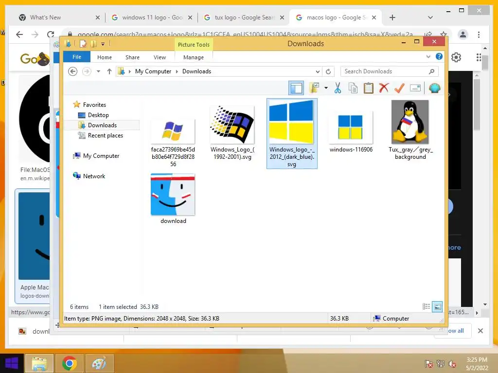This screenshot has height=373, width=498.
Task: Click the Chrome profile avatar icon
Action: tap(463, 34)
